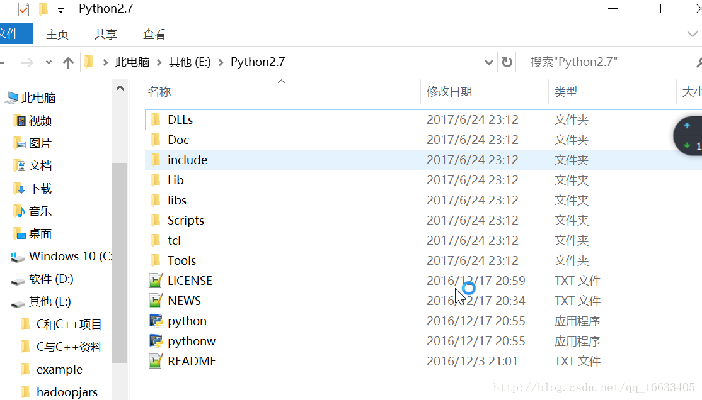Click the Scripts folder icon
The image size is (702, 400).
(156, 220)
